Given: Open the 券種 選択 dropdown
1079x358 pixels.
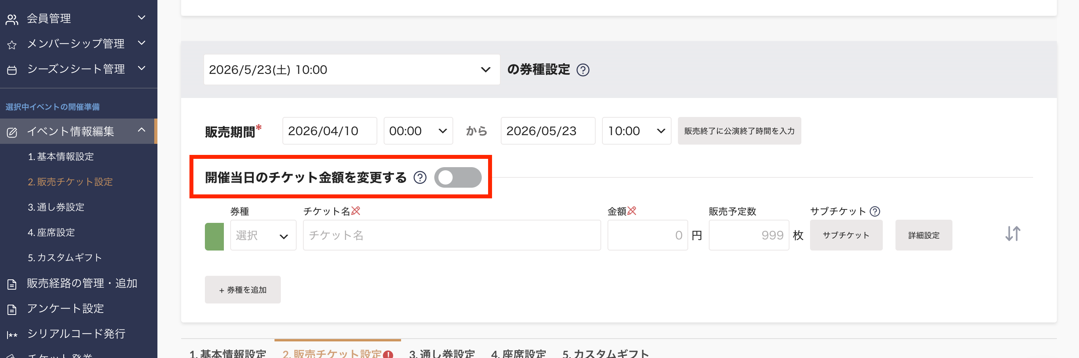Looking at the screenshot, I should (263, 236).
